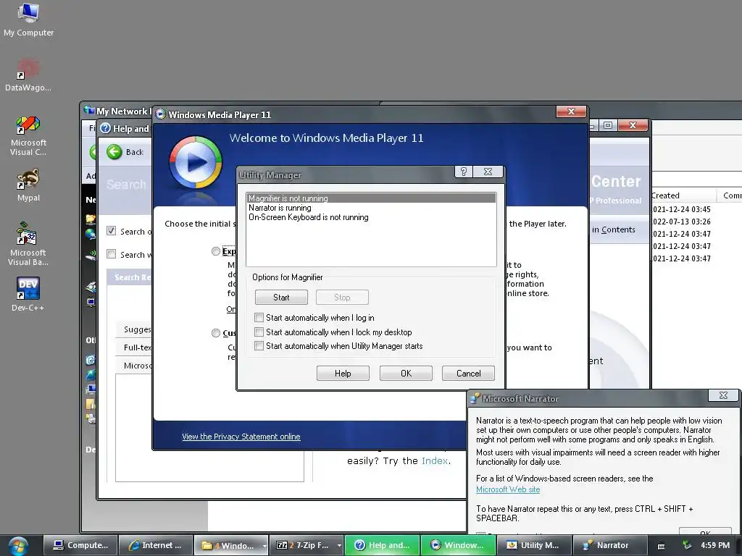
Task: Select On-Screen Keyboard is not running
Action: pyautogui.click(x=371, y=217)
